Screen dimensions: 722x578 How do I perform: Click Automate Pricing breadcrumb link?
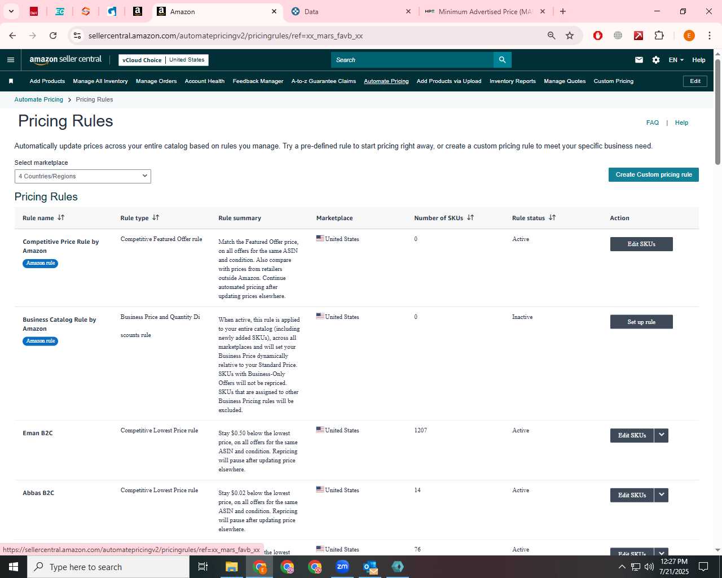[39, 99]
